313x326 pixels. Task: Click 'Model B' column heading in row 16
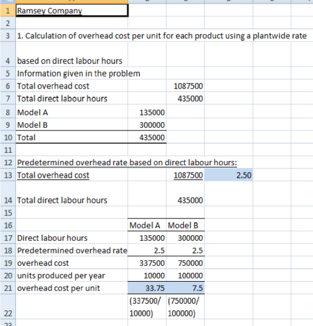(183, 225)
